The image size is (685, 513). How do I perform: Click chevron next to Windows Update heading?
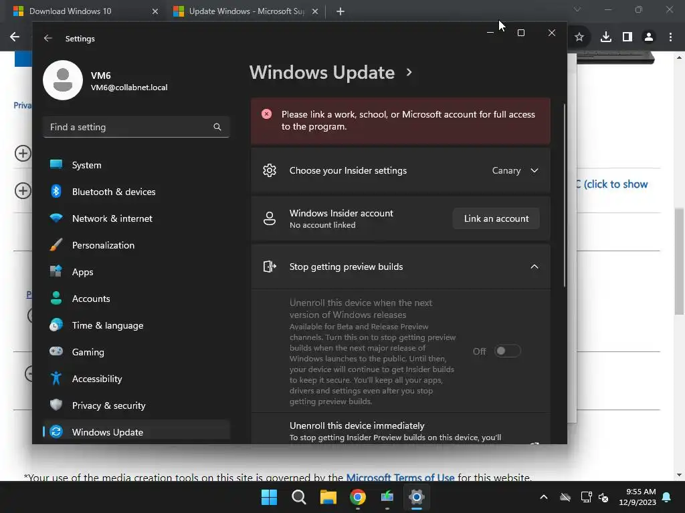click(409, 72)
